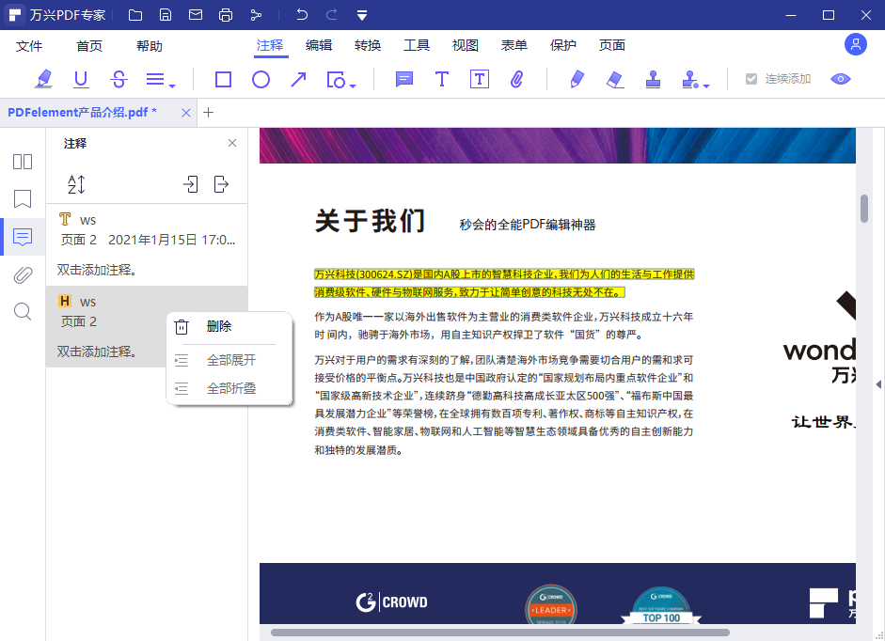
Task: Switch to the 视图 tab
Action: click(466, 45)
